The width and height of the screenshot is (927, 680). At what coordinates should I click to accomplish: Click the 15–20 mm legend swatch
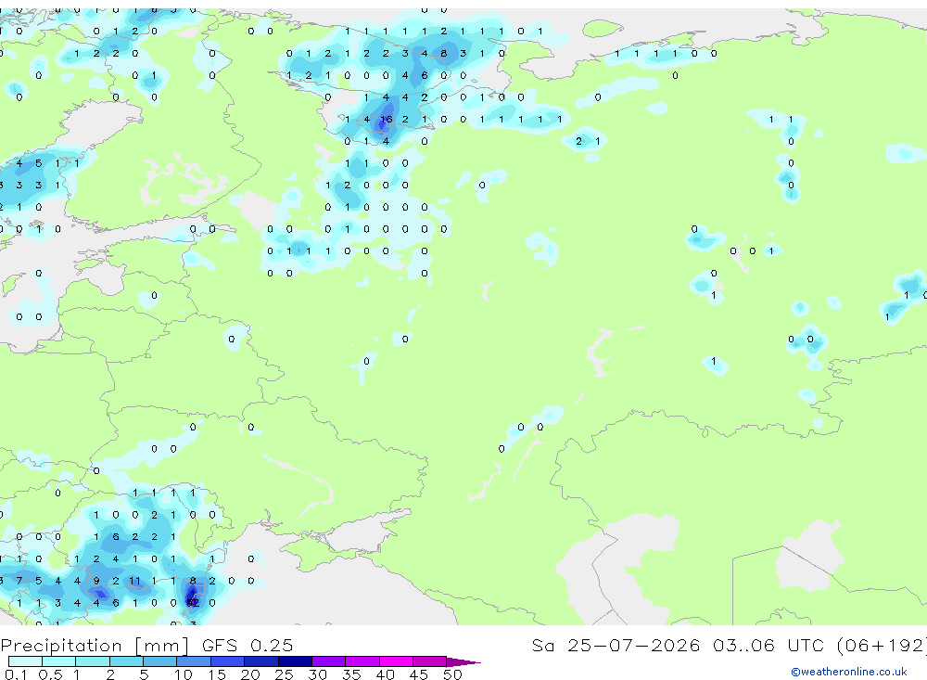(x=228, y=661)
